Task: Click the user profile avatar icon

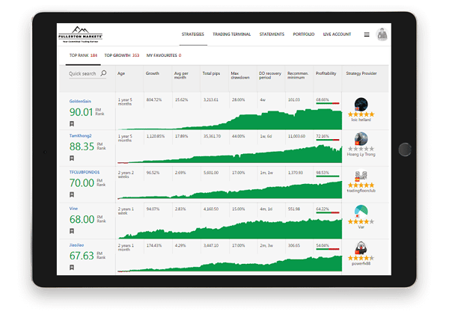Action: 382,34
